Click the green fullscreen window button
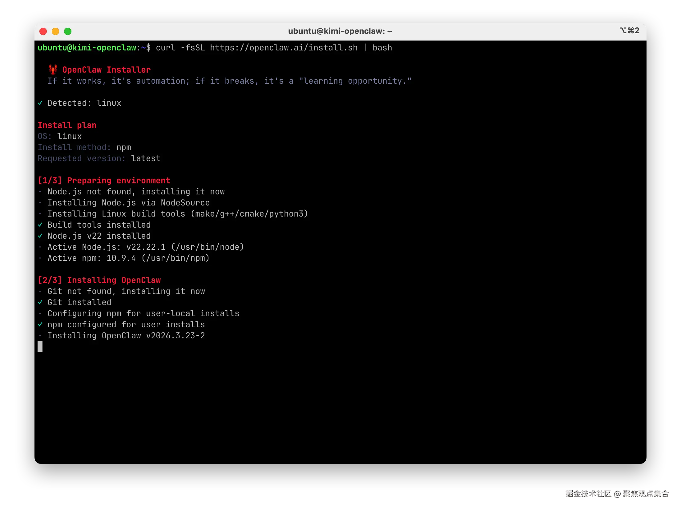The height and width of the screenshot is (510, 681). click(x=68, y=31)
